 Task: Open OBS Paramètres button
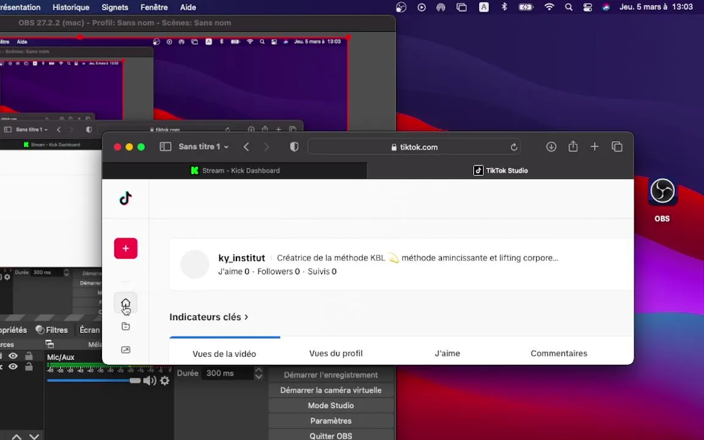point(331,420)
